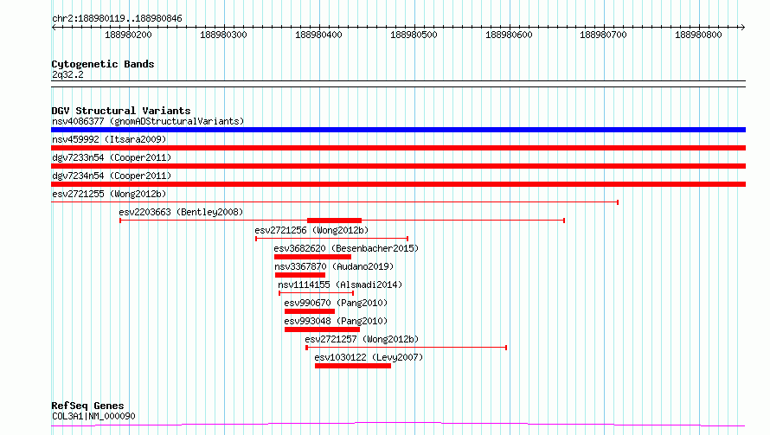Click the thin esv2721255 variant line
Screen dimensions: 770x435
point(335,202)
